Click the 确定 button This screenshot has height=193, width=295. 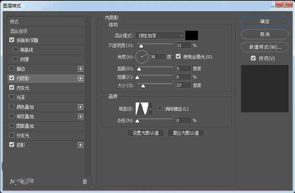(x=265, y=22)
